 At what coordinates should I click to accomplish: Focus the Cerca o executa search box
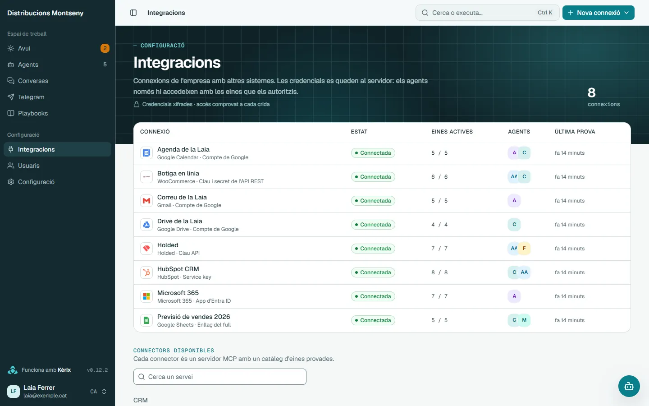pos(487,13)
